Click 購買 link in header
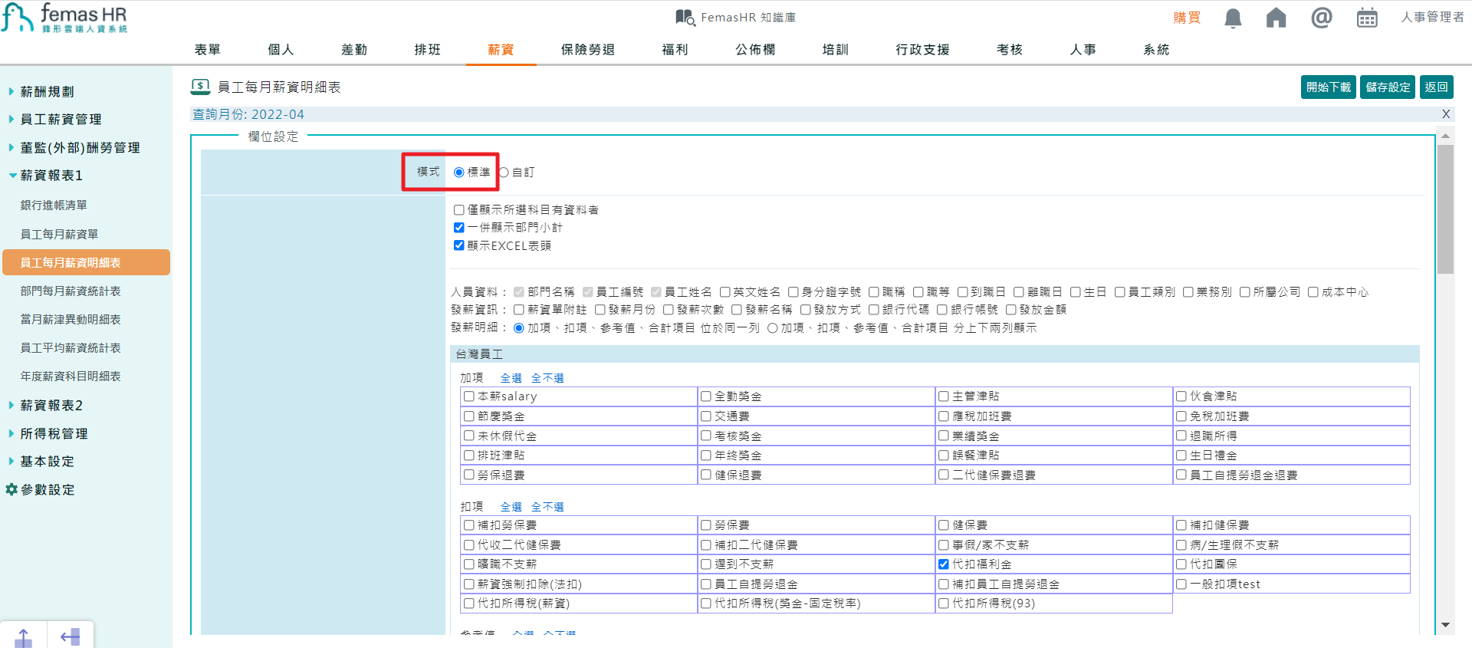This screenshot has height=648, width=1472. 1187,18
